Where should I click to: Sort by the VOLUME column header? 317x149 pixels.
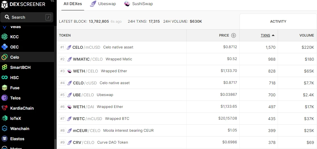[x=306, y=35]
